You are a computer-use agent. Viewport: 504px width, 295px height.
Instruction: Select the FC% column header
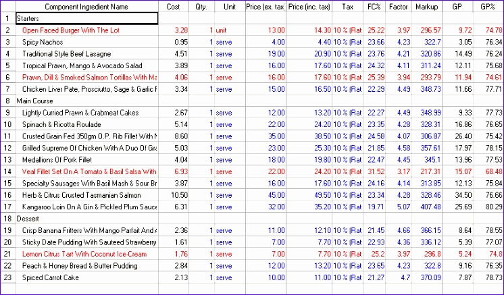tap(374, 7)
